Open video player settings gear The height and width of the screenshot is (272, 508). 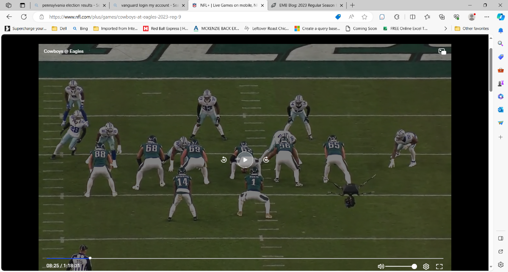click(x=426, y=267)
